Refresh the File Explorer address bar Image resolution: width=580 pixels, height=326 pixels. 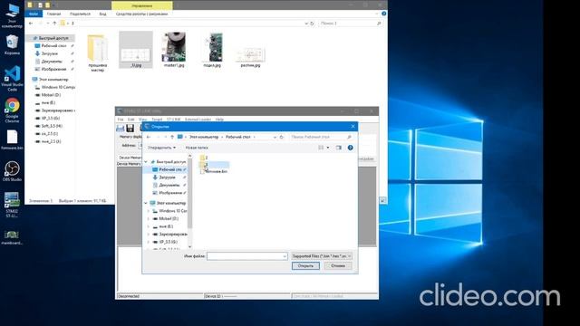click(312, 24)
